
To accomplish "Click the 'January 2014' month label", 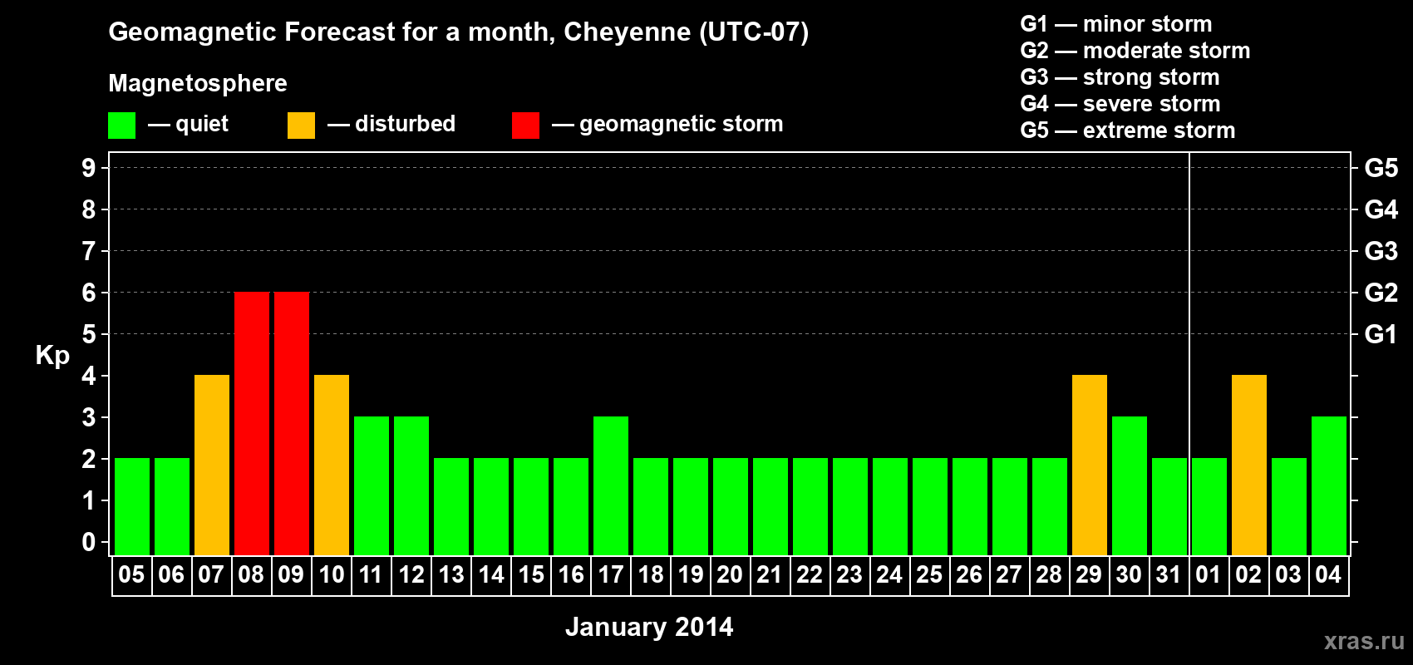I will pos(649,627).
